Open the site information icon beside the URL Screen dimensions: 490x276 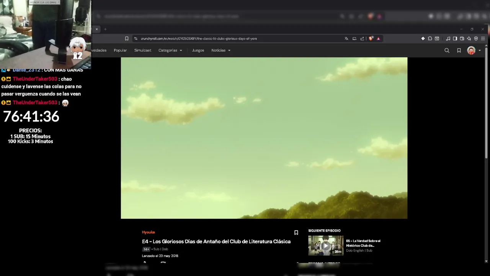(x=136, y=38)
